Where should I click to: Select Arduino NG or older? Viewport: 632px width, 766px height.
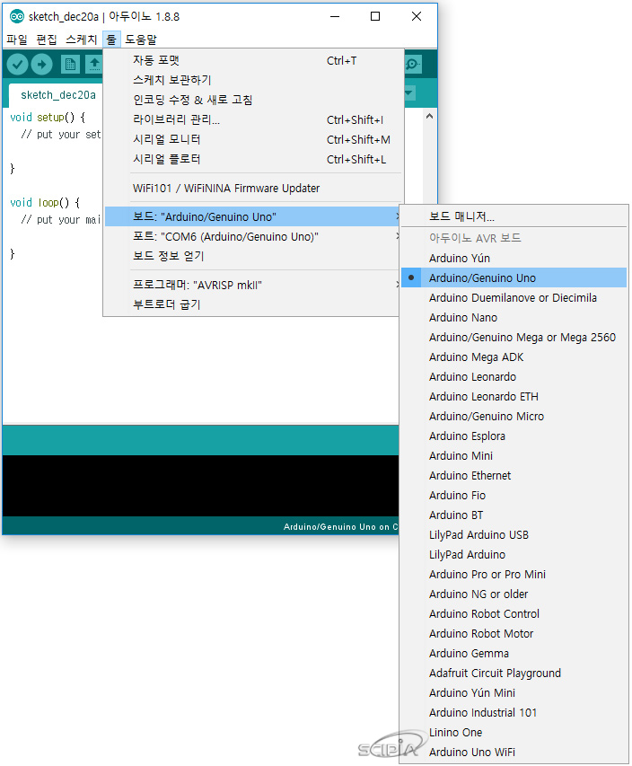coord(513,594)
